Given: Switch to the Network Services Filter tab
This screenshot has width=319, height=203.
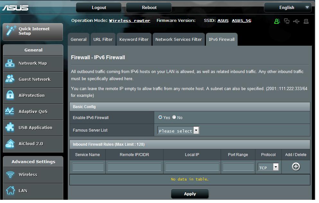Looking at the screenshot, I should (179, 39).
